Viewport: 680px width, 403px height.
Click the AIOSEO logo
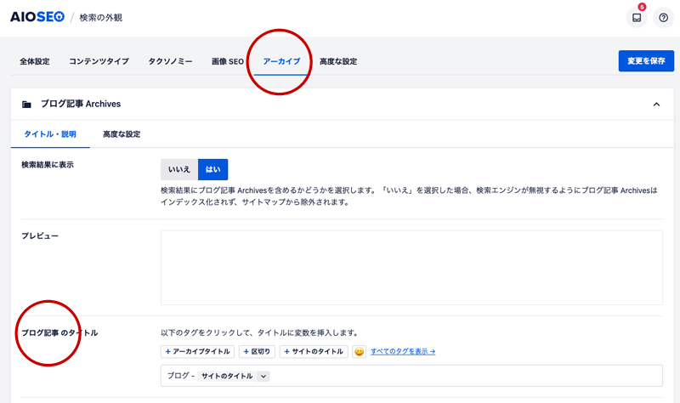pos(37,17)
